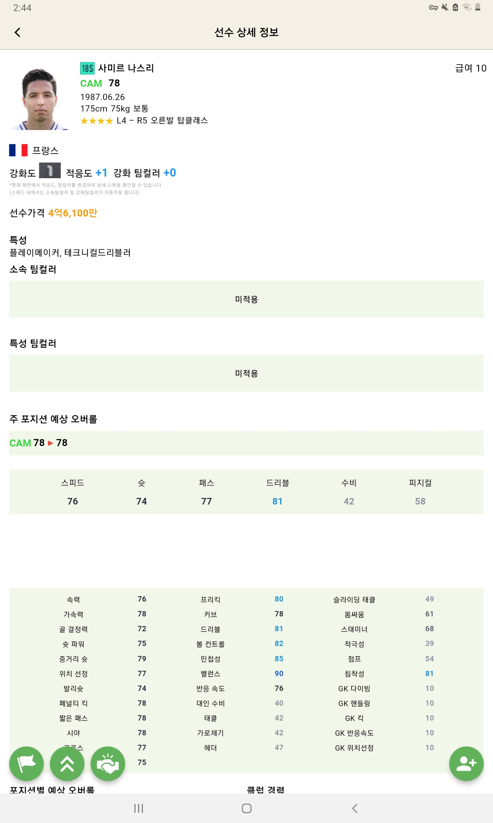Tap Android back navigation button
The height and width of the screenshot is (823, 493).
point(355,808)
